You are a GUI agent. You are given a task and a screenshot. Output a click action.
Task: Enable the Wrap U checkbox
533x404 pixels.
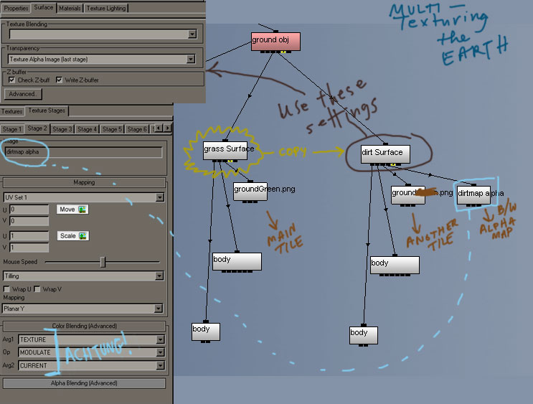pyautogui.click(x=7, y=288)
